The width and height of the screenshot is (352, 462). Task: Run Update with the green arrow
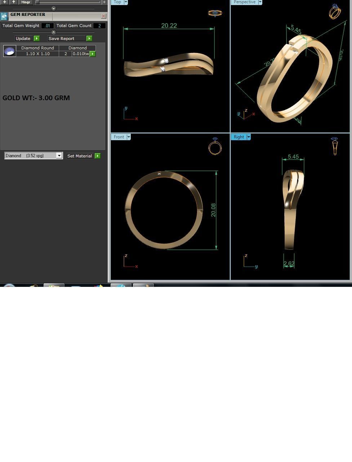[36, 39]
